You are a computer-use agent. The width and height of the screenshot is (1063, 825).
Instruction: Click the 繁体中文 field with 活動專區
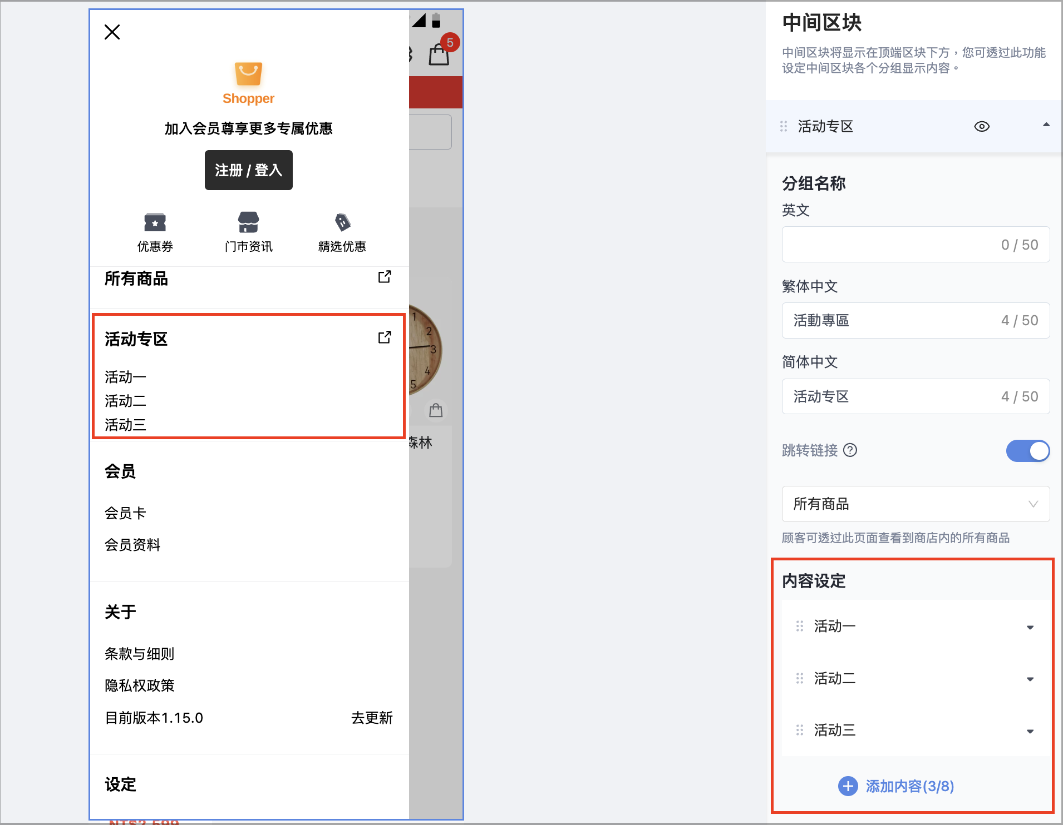[x=916, y=321]
